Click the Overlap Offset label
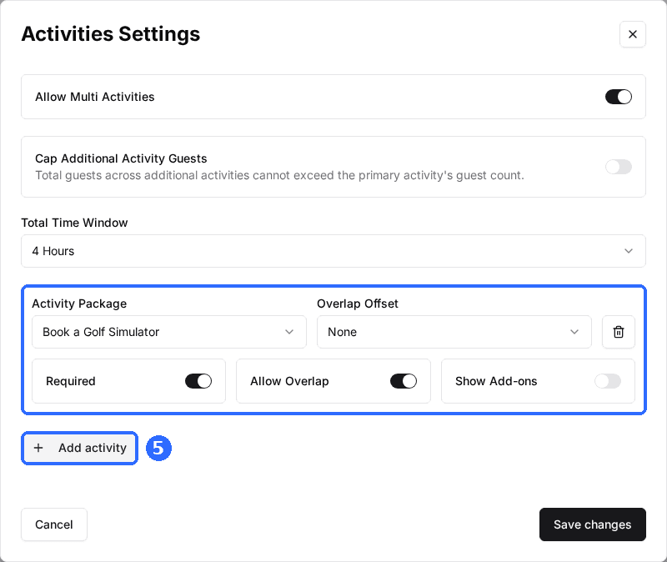The image size is (667, 562). click(358, 304)
